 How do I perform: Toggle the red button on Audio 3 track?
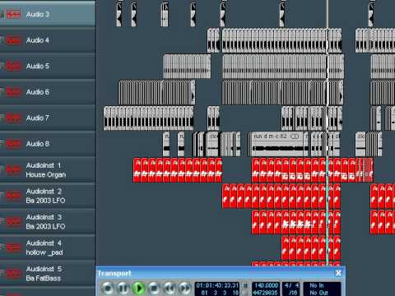click(x=13, y=14)
